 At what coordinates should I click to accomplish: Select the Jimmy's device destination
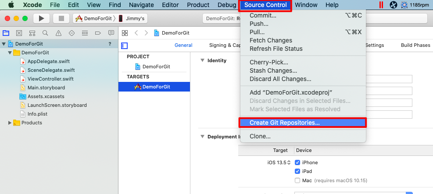click(x=132, y=18)
